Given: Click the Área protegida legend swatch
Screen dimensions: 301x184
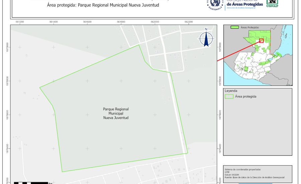Looking at the screenshot, I should click(x=229, y=96).
